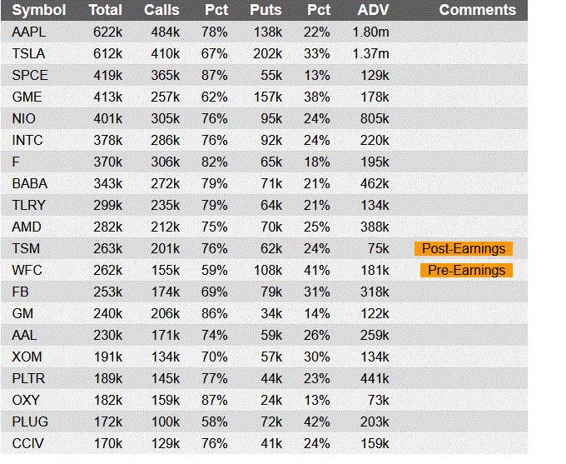566x464 pixels.
Task: Click the Symbol column header
Action: coord(38,10)
